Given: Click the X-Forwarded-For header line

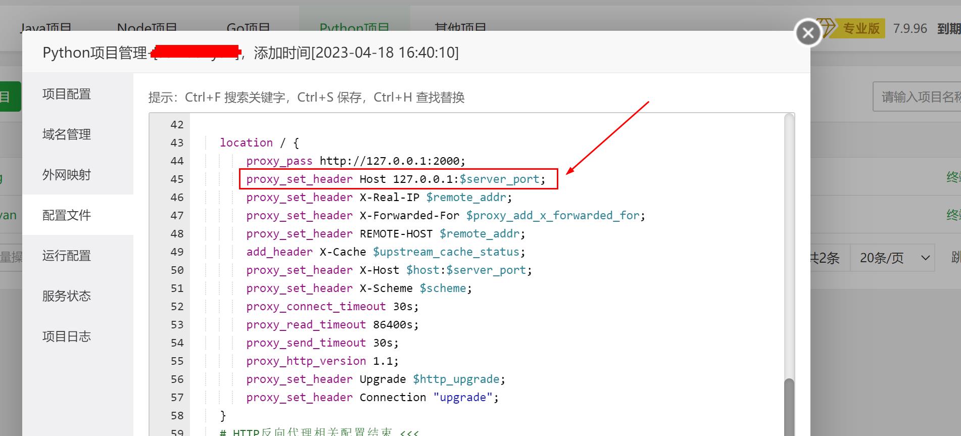Looking at the screenshot, I should click(x=446, y=215).
